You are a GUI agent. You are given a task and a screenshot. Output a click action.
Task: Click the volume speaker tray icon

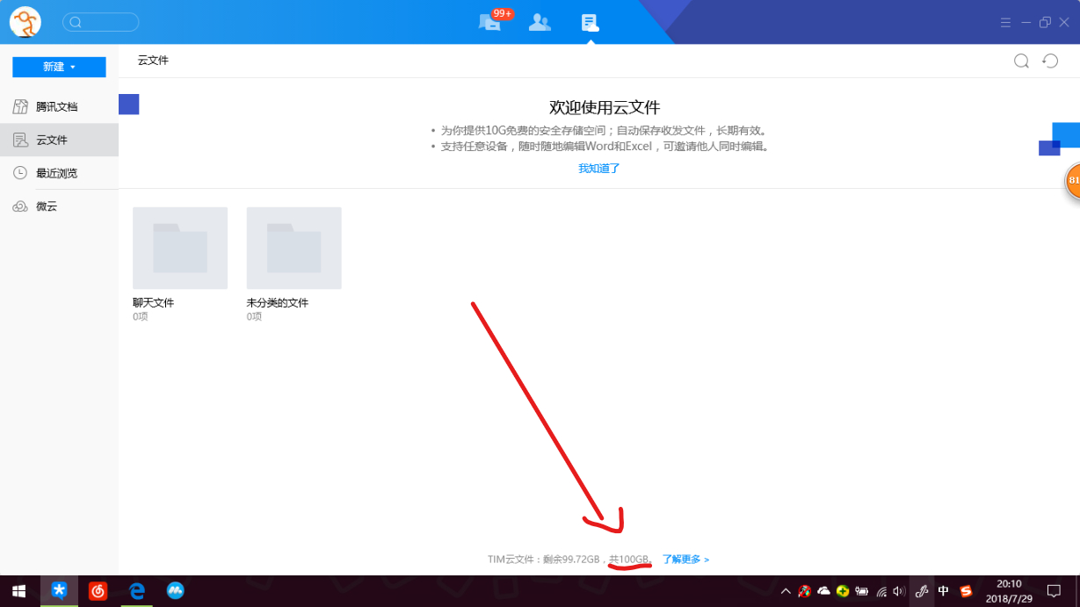click(x=899, y=591)
